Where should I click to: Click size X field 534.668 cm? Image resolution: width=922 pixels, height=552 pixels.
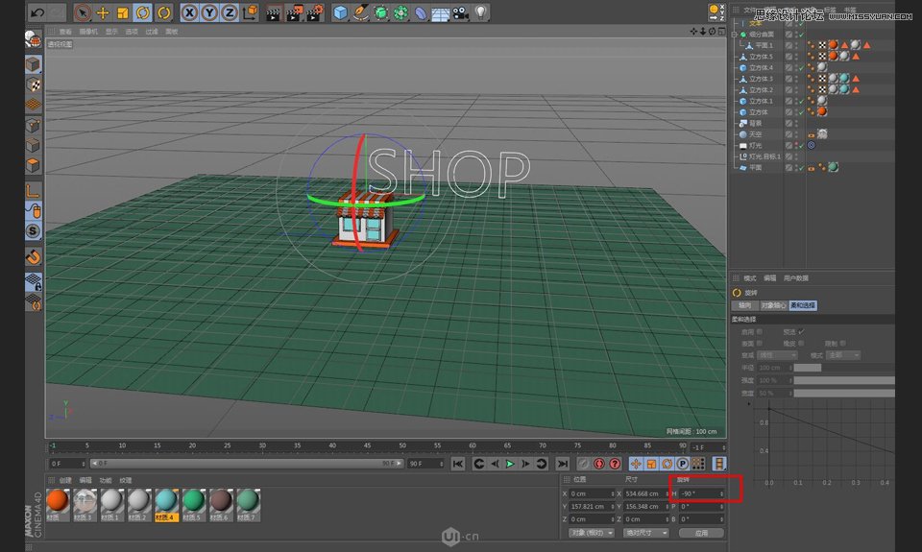(x=646, y=493)
